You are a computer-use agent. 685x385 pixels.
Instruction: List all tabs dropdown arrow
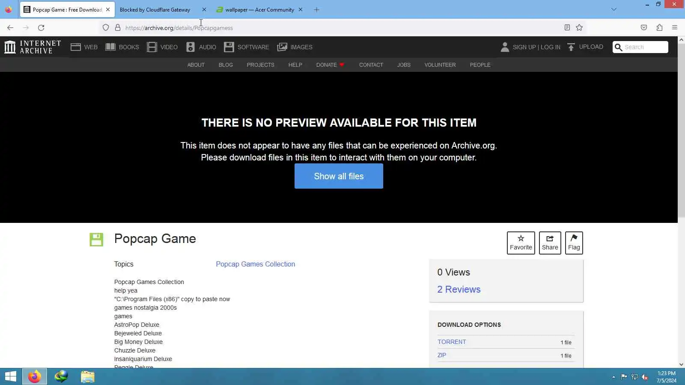point(614,9)
